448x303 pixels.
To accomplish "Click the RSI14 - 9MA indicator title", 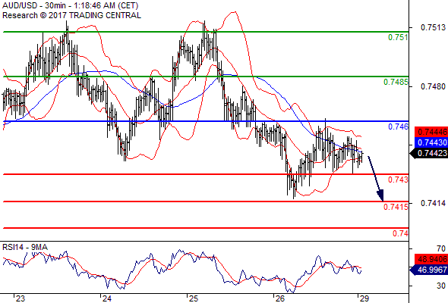I will pos(25,247).
